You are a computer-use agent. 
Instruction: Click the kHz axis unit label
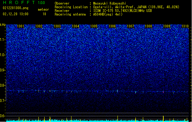coord(3,25)
